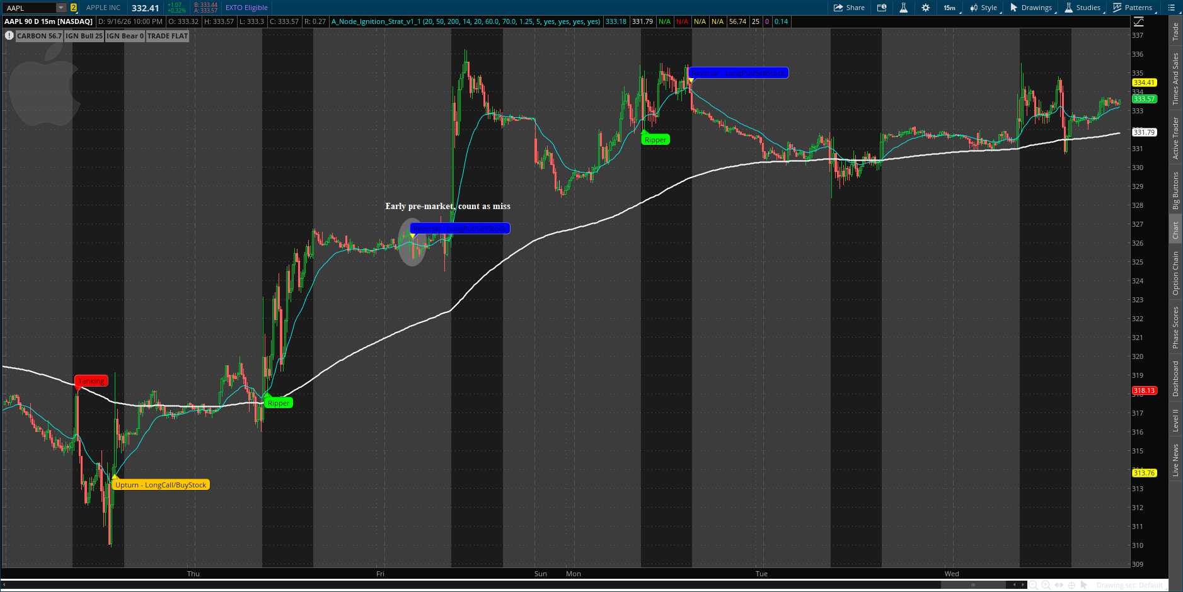The image size is (1183, 592).
Task: Click the white 331.79 price label
Action: pos(1144,132)
